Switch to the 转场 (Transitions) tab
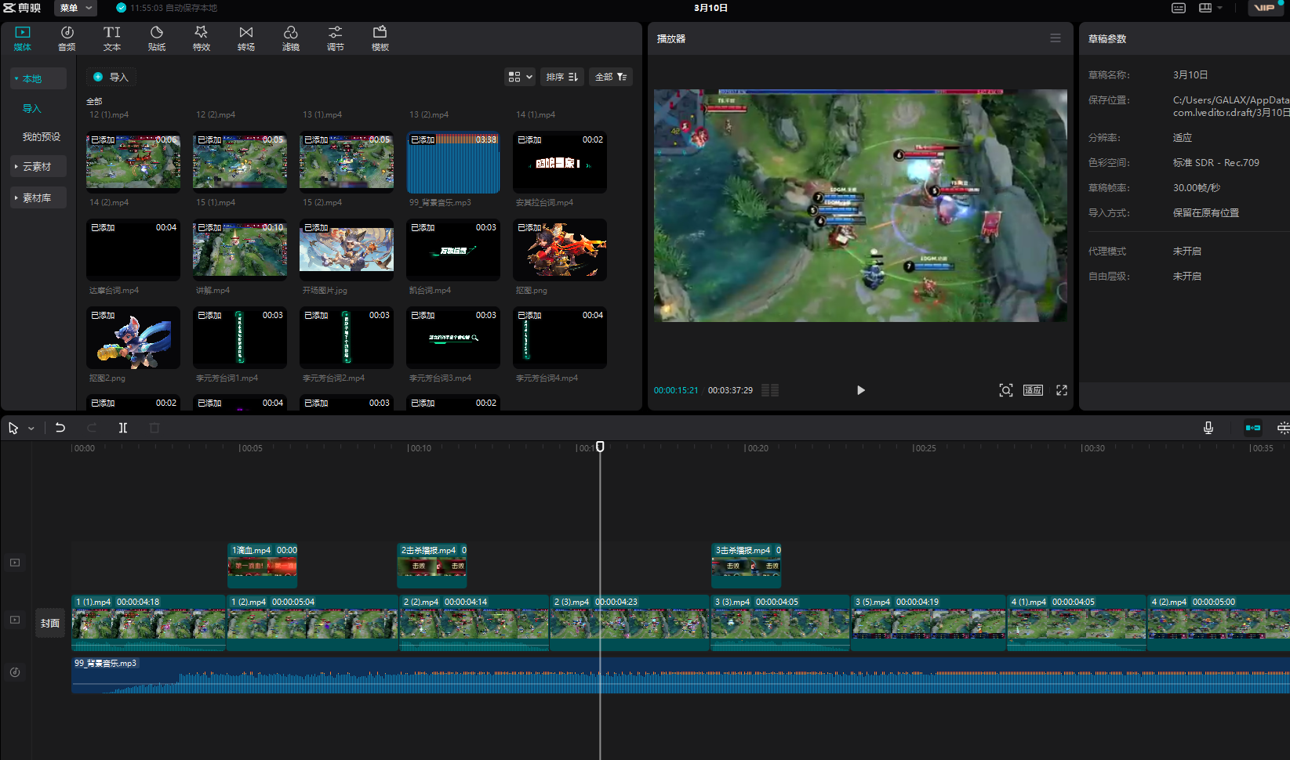 click(x=246, y=38)
